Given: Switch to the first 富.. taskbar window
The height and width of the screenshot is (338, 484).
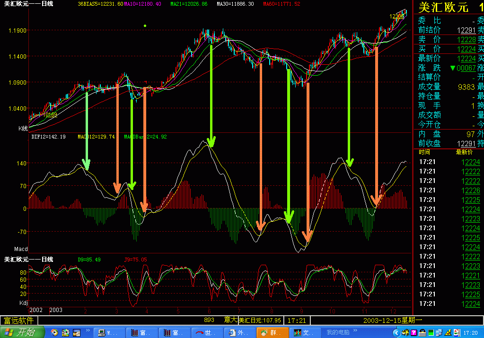Looking at the screenshot, I should click(142, 332).
